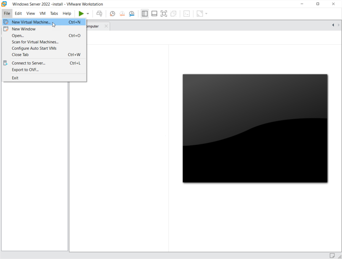Open the Tabs menu
This screenshot has width=342, height=259.
point(54,13)
